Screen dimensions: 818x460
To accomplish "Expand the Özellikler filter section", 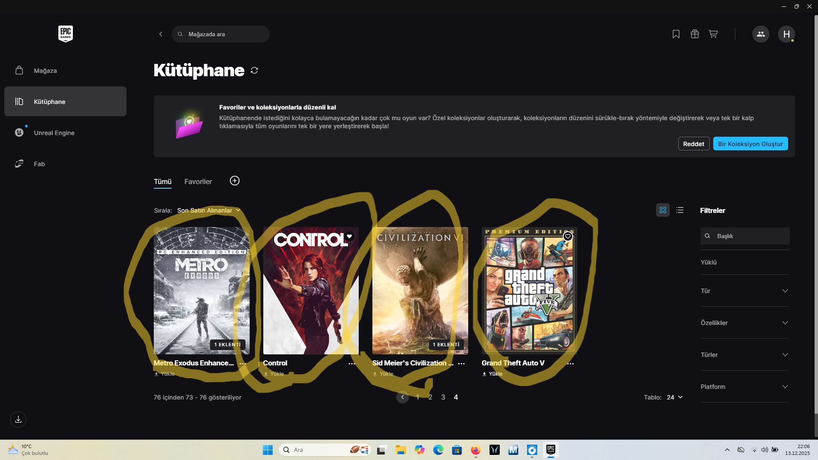I will 745,323.
